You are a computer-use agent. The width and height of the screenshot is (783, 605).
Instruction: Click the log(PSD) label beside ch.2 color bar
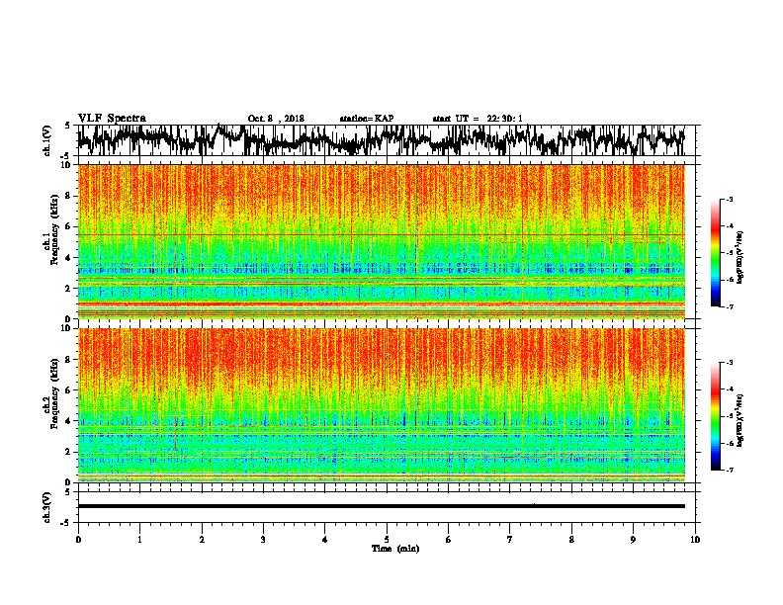click(x=739, y=419)
